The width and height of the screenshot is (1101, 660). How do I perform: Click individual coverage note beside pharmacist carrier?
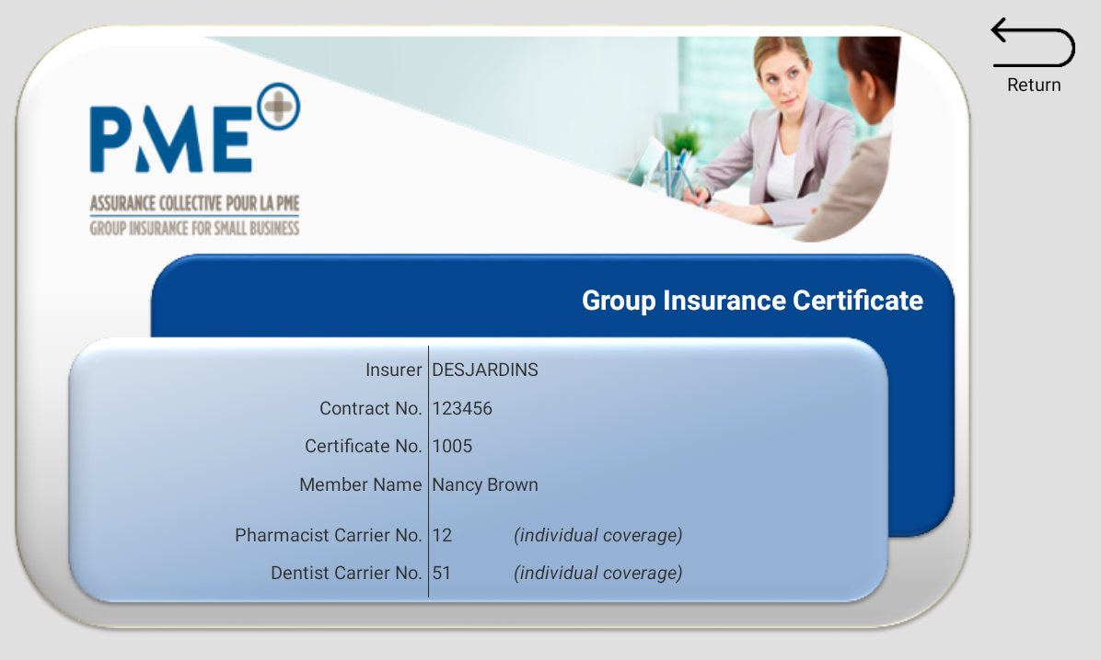click(x=598, y=535)
